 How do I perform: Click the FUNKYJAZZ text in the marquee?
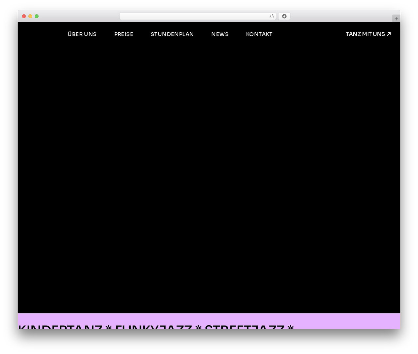(153, 326)
